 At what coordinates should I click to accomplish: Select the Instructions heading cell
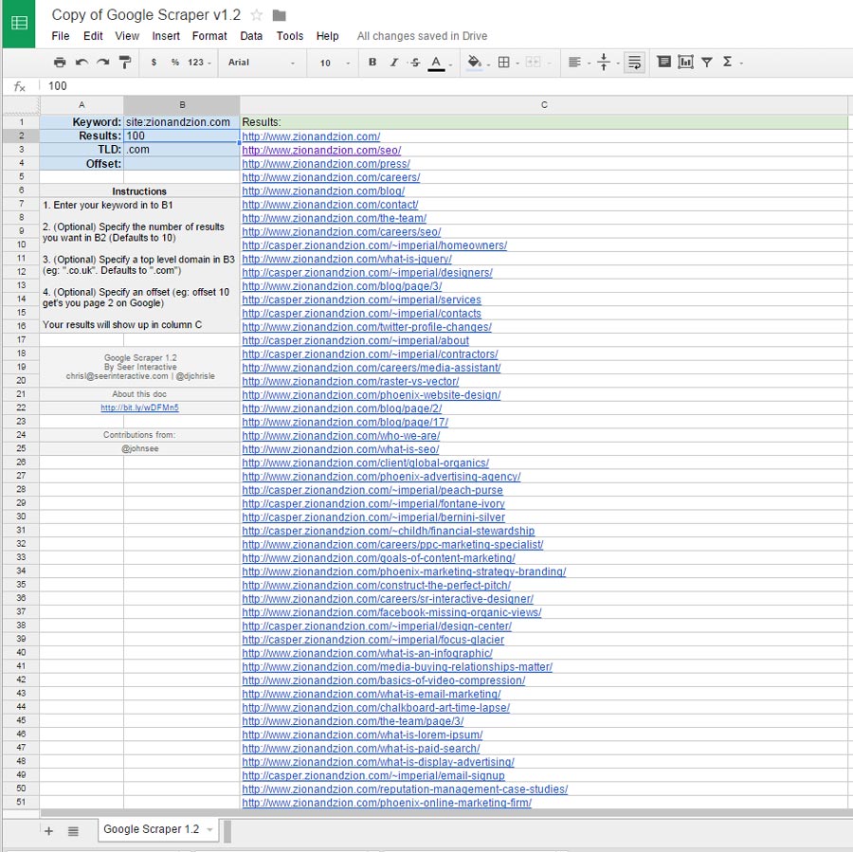click(x=139, y=191)
